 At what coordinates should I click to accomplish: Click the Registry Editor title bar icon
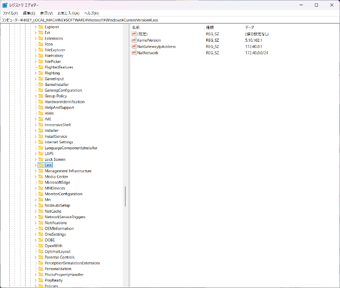[5, 5]
